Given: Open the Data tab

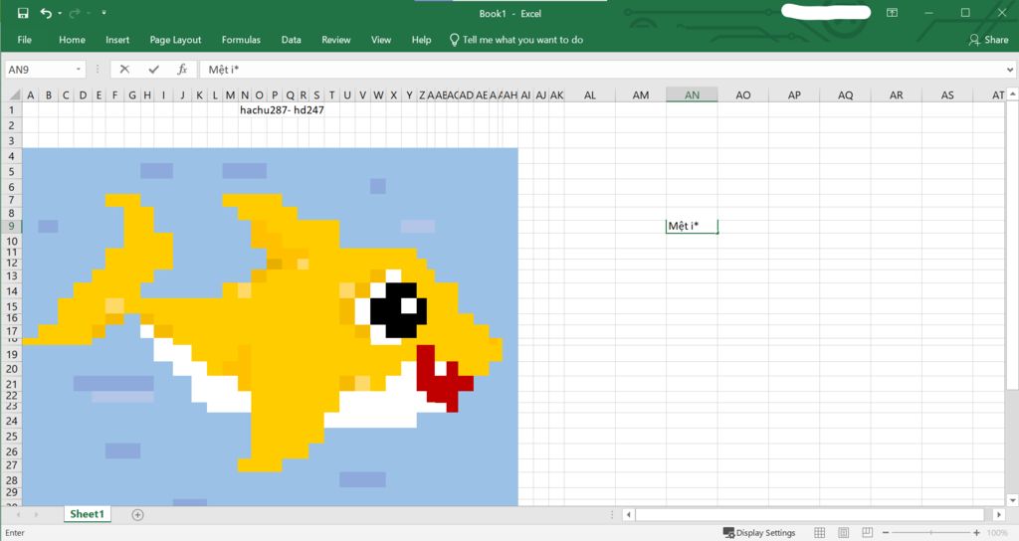Looking at the screenshot, I should click(x=292, y=40).
